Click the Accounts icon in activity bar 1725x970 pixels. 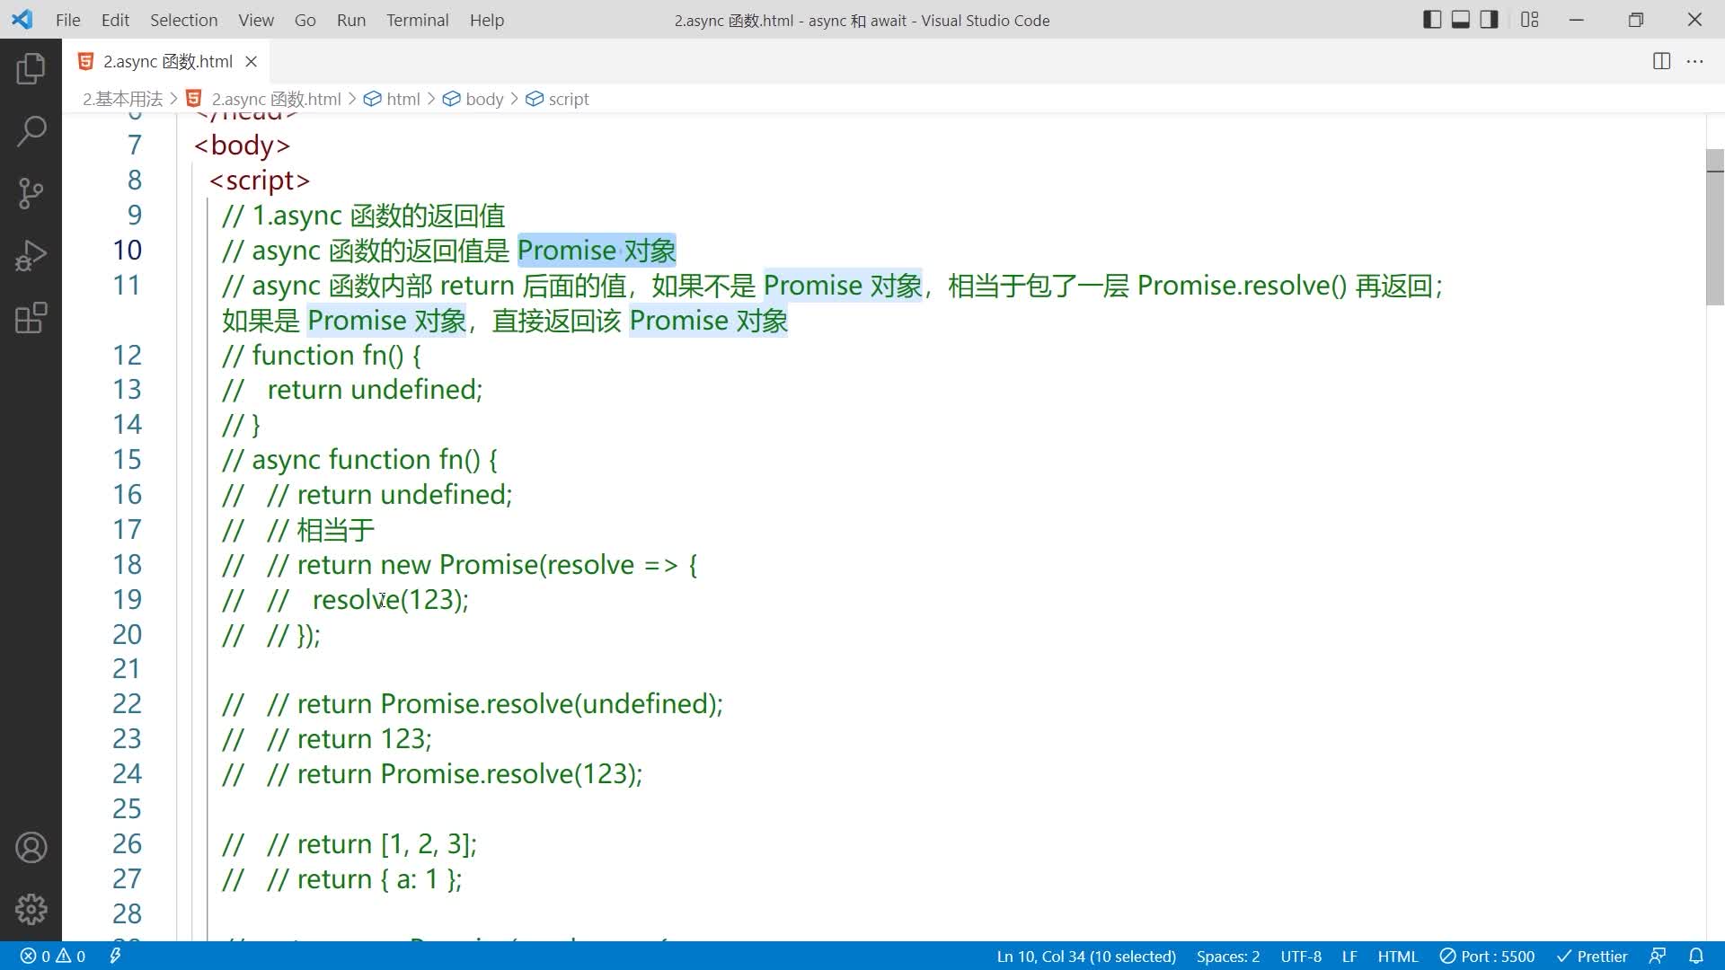pyautogui.click(x=31, y=847)
